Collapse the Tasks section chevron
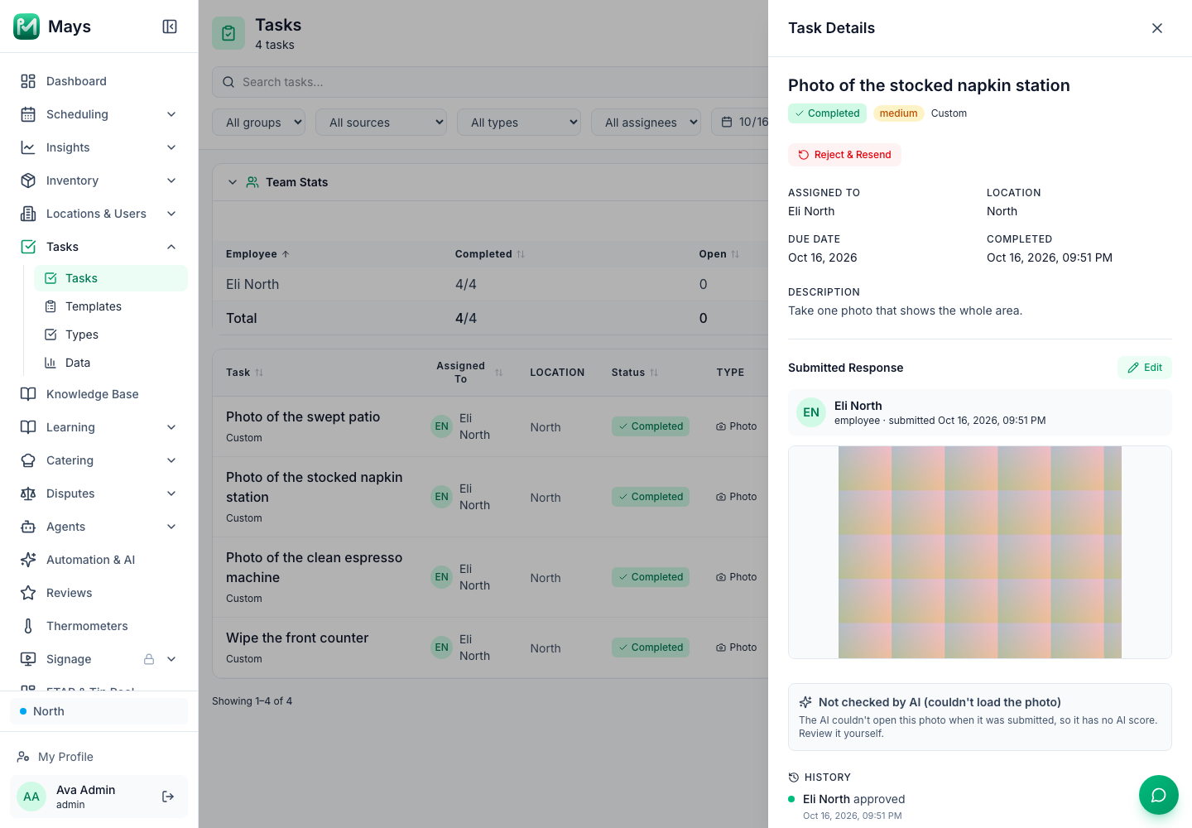Viewport: 1192px width, 828px height. click(x=171, y=247)
